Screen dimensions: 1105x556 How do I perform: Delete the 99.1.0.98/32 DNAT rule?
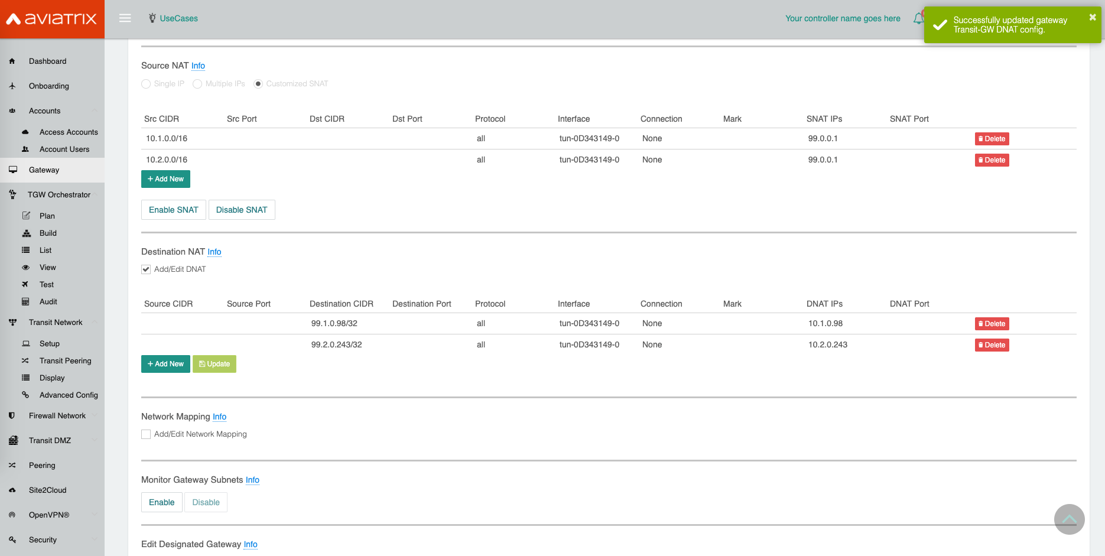[x=992, y=324]
